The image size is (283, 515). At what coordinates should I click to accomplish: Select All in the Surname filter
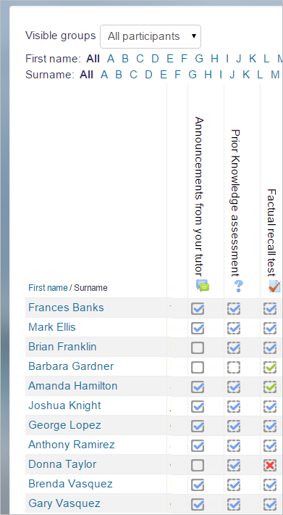point(86,75)
